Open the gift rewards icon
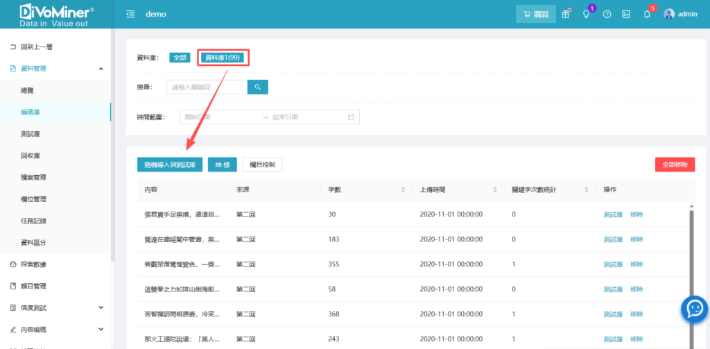 click(x=566, y=15)
